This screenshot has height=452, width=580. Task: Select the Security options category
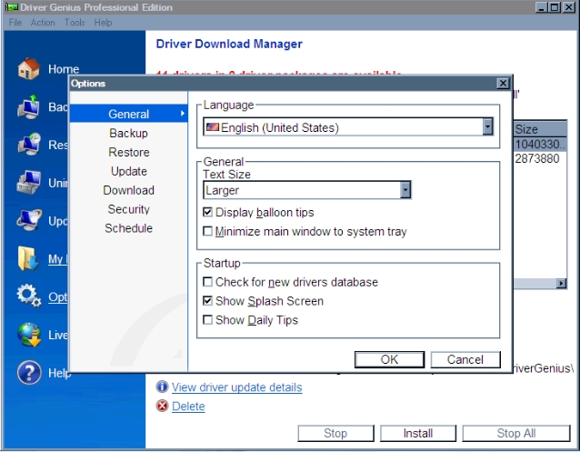(x=129, y=209)
